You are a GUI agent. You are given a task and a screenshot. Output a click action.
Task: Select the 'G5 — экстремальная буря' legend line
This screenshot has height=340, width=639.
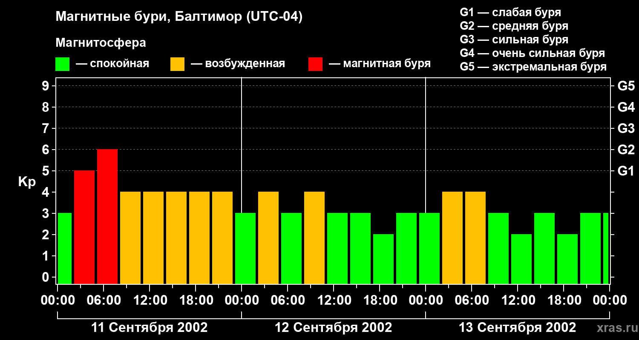click(x=533, y=67)
